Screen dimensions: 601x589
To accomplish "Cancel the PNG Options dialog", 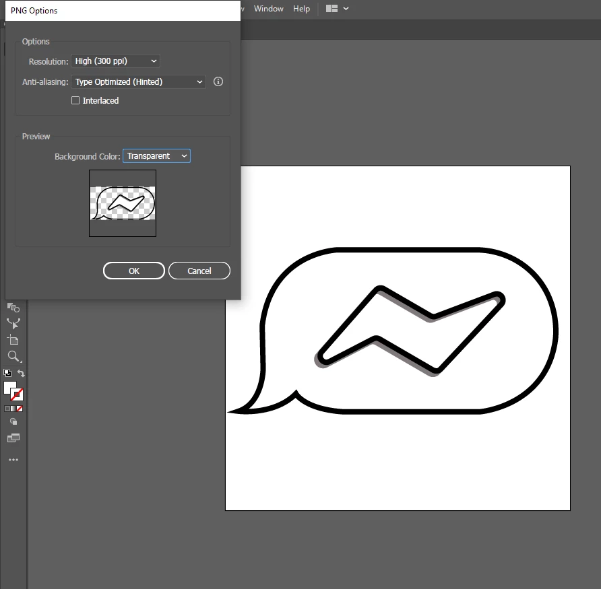I will (199, 271).
